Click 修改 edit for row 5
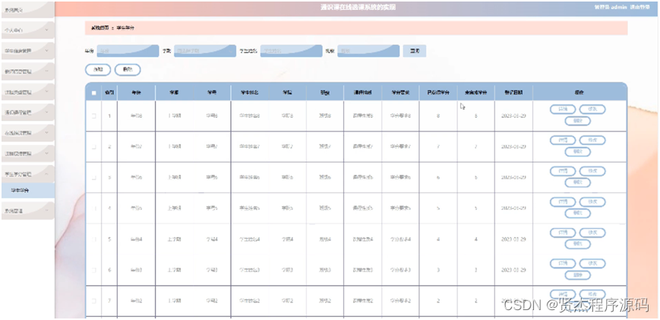 [x=592, y=233]
